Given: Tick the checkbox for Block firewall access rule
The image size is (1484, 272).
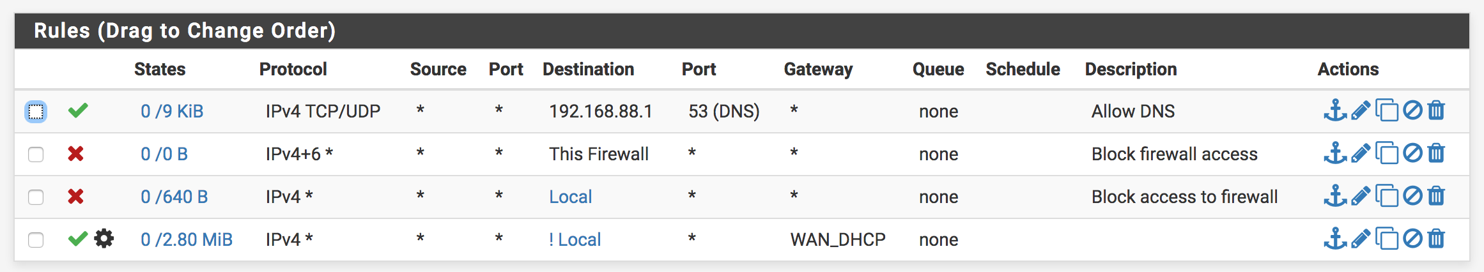Looking at the screenshot, I should click(36, 155).
